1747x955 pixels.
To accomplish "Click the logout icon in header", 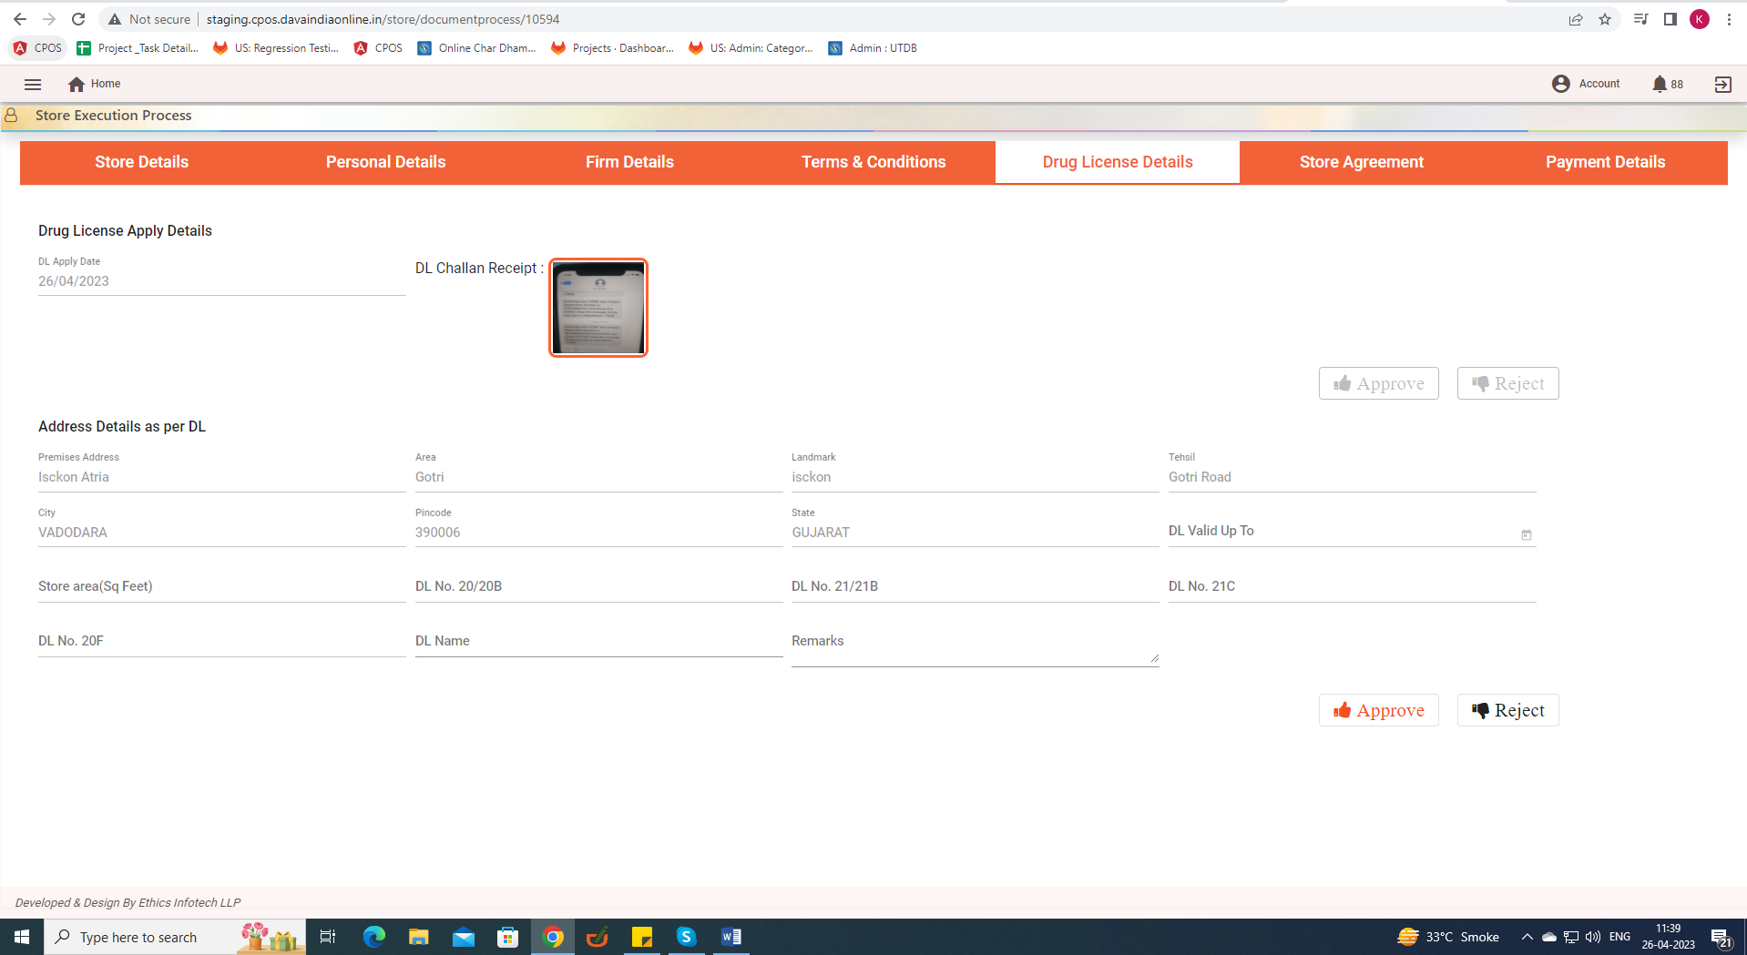I will (1722, 84).
